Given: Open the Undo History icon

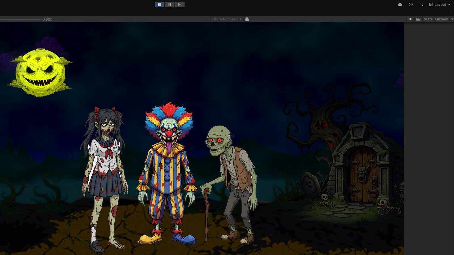Looking at the screenshot, I should 410,5.
